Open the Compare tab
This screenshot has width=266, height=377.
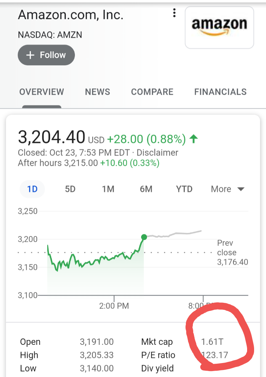click(x=152, y=92)
